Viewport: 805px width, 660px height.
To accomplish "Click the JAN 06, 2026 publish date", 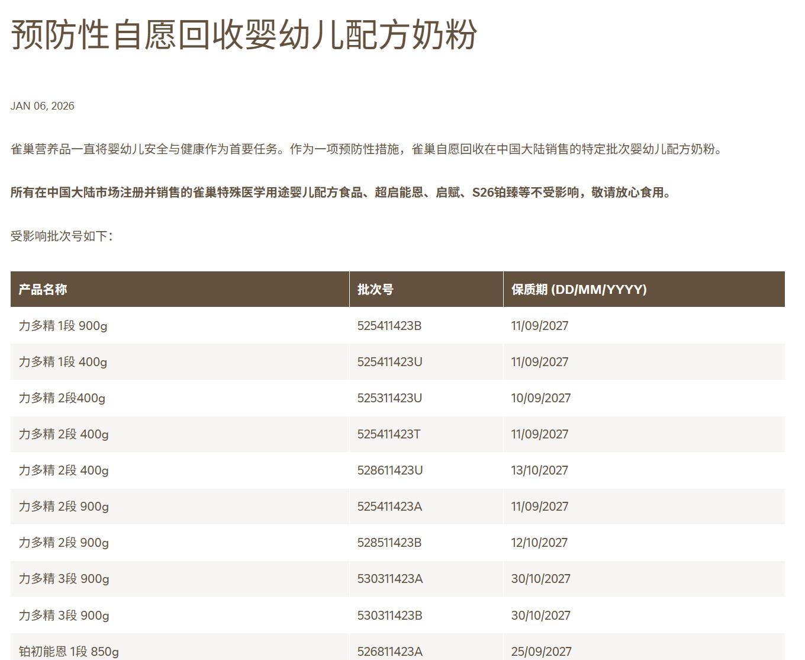I will click(42, 106).
